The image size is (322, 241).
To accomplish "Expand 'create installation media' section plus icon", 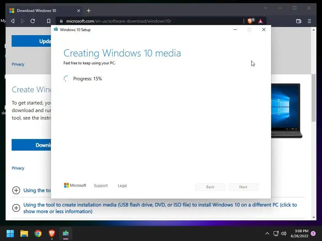I will pos(16,208).
